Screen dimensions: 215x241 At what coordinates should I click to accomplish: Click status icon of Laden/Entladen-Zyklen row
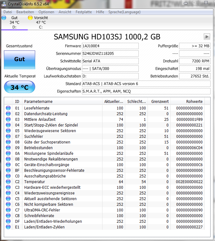pos(8,227)
